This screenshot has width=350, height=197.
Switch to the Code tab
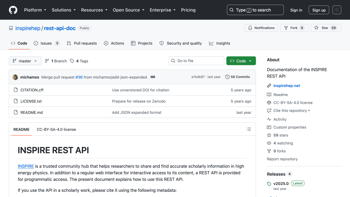pos(19,43)
